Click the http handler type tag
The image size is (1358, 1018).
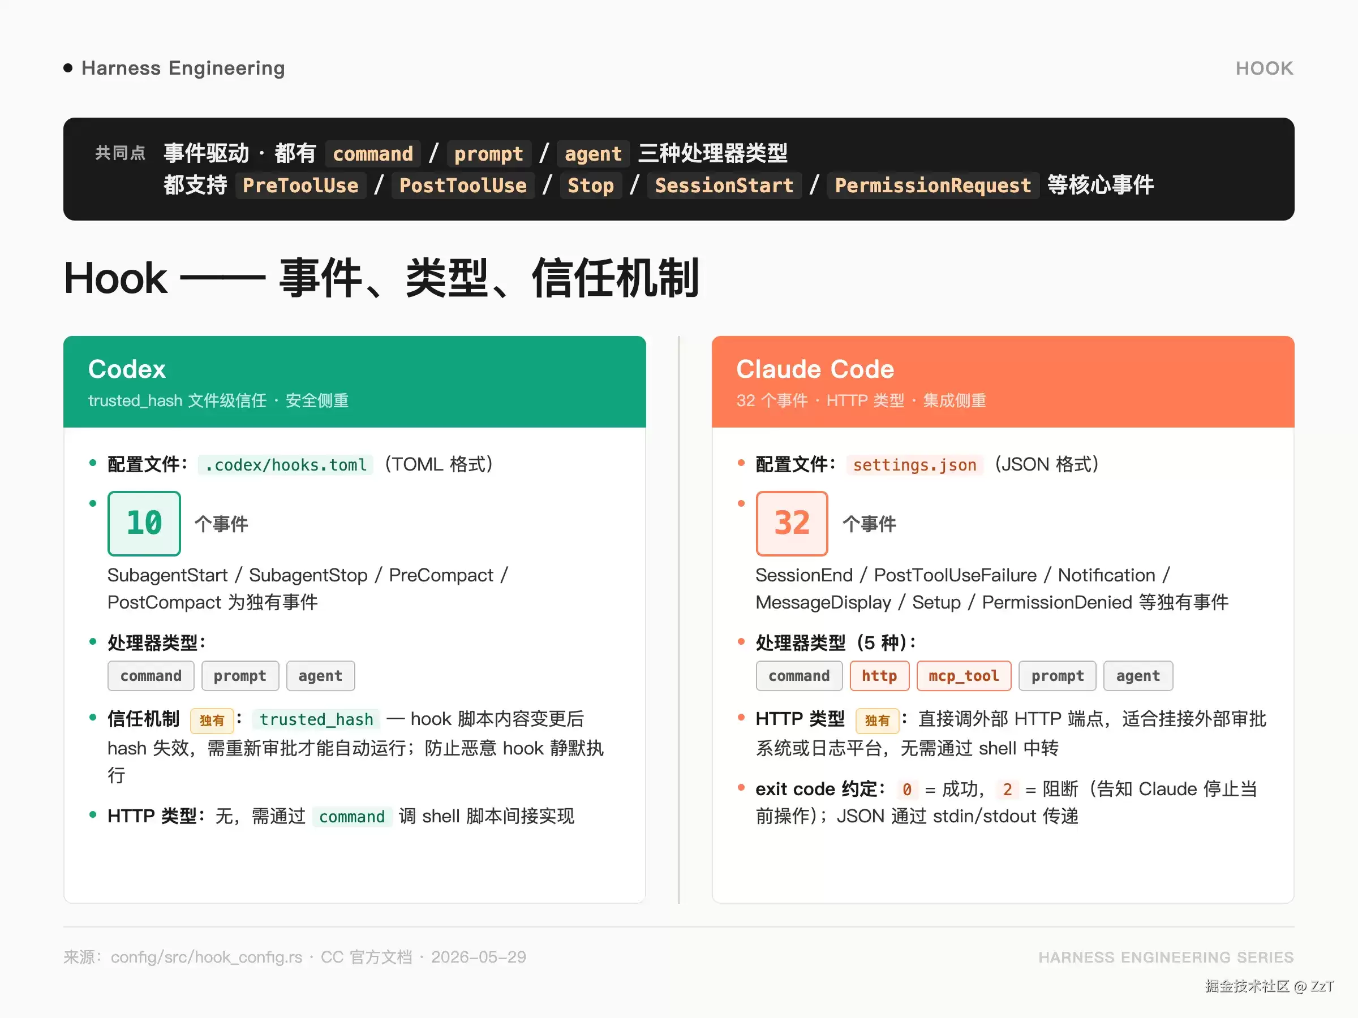coord(879,676)
